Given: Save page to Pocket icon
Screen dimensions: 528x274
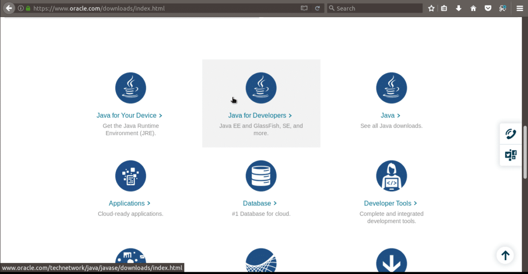Looking at the screenshot, I should [488, 8].
